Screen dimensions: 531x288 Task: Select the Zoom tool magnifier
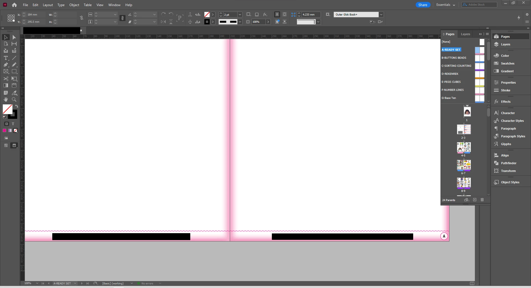click(x=14, y=99)
